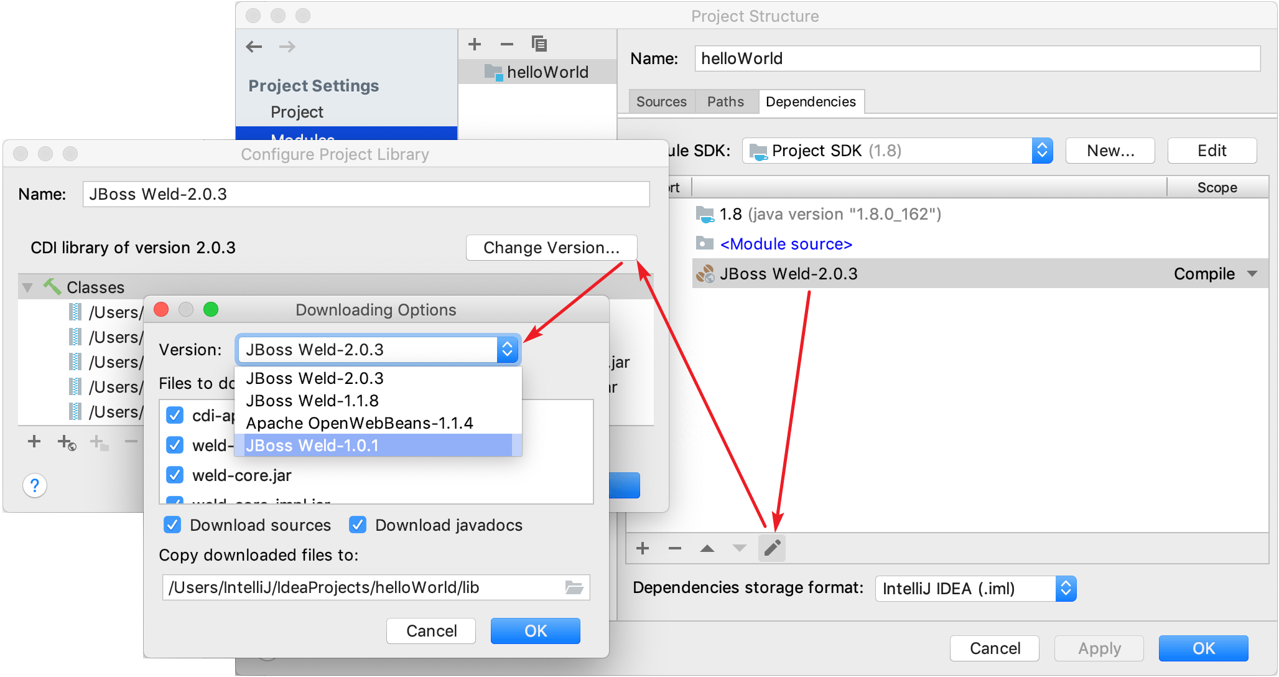This screenshot has height=677, width=1279.
Task: Click the copy downloaded files path field
Action: pos(376,587)
